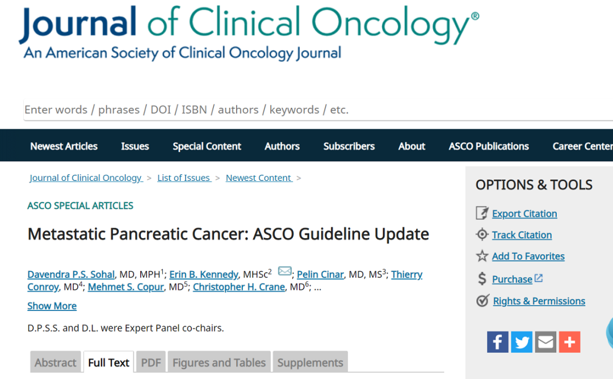Click the Rights & Permissions checkmark icon
Image resolution: width=613 pixels, height=379 pixels.
[x=482, y=301]
